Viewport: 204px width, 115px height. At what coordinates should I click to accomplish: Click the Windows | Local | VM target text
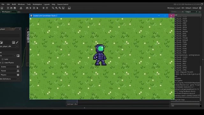coord(176,8)
